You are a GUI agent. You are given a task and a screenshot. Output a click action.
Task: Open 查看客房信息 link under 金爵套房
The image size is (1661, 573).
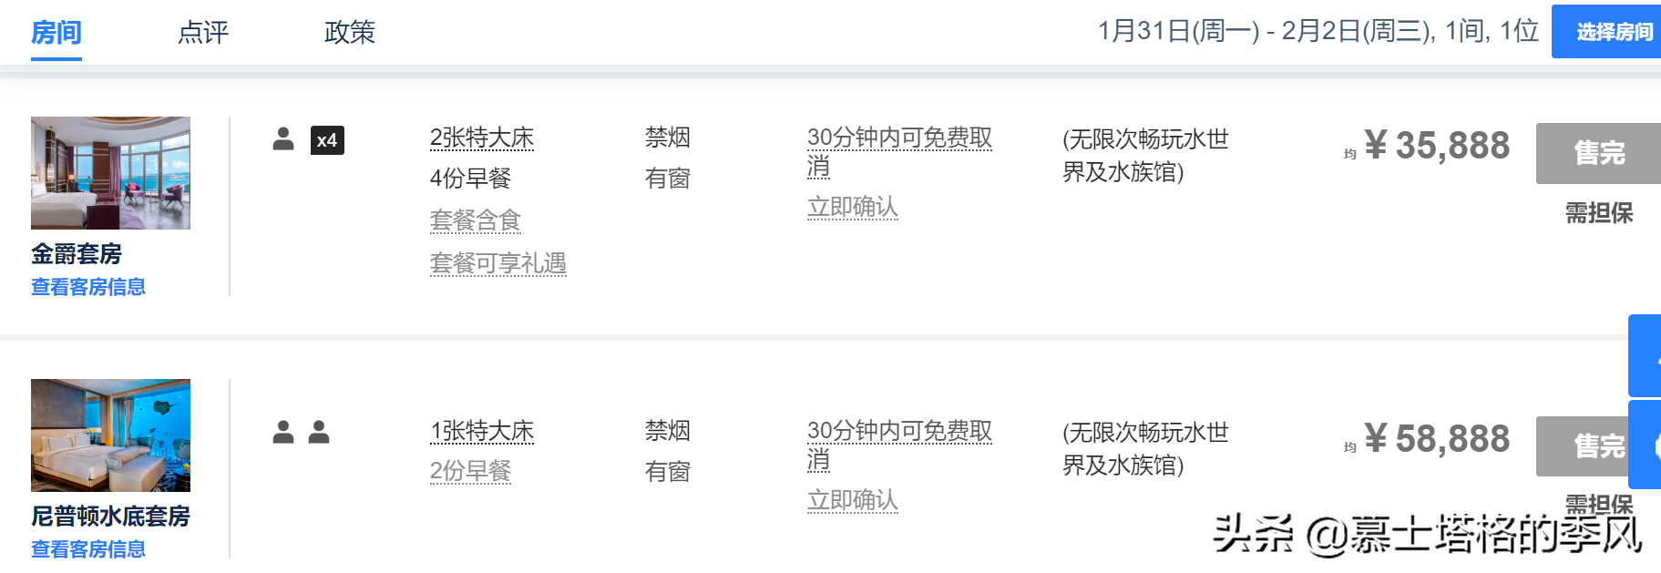pyautogui.click(x=88, y=287)
